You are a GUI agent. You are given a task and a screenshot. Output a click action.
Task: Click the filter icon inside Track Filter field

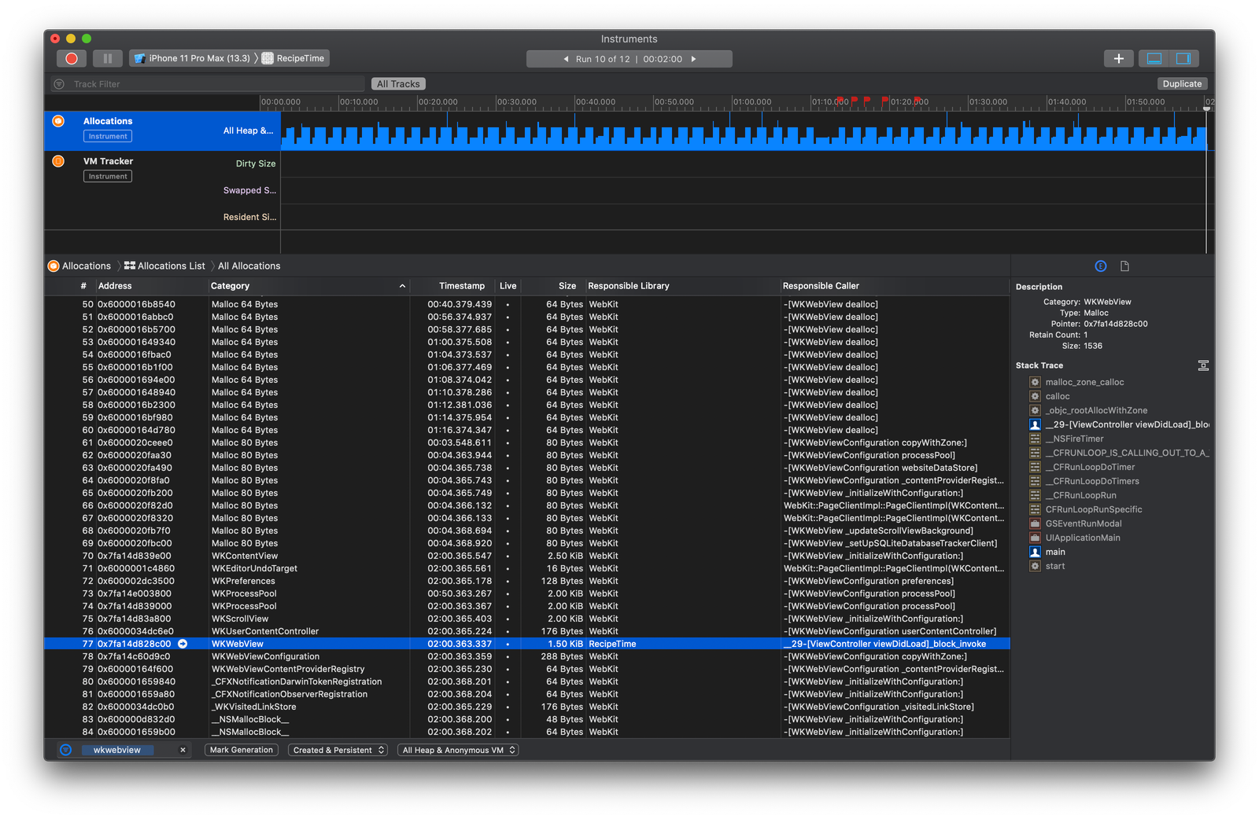coord(58,83)
